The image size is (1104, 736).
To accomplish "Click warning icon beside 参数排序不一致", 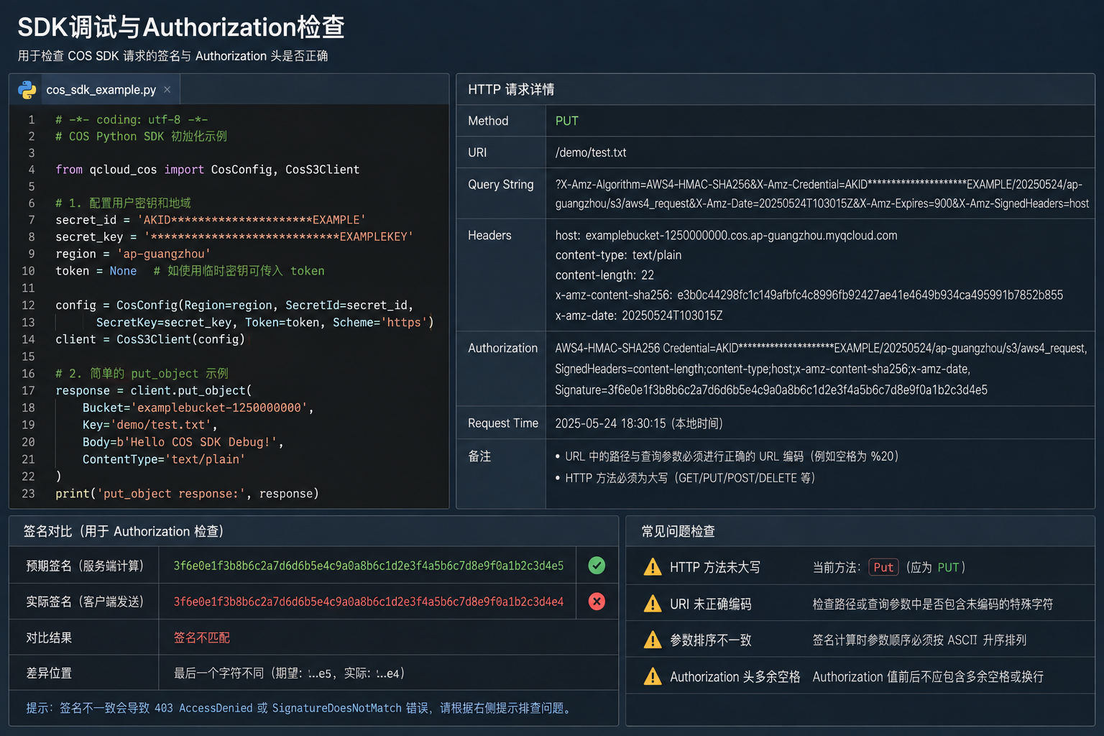I will pos(653,640).
